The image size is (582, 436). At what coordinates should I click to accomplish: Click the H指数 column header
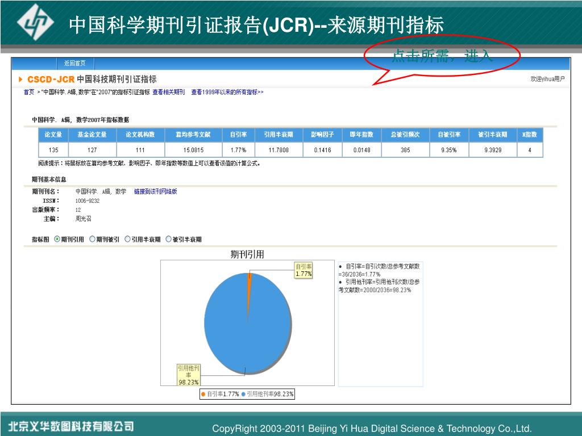click(x=530, y=135)
